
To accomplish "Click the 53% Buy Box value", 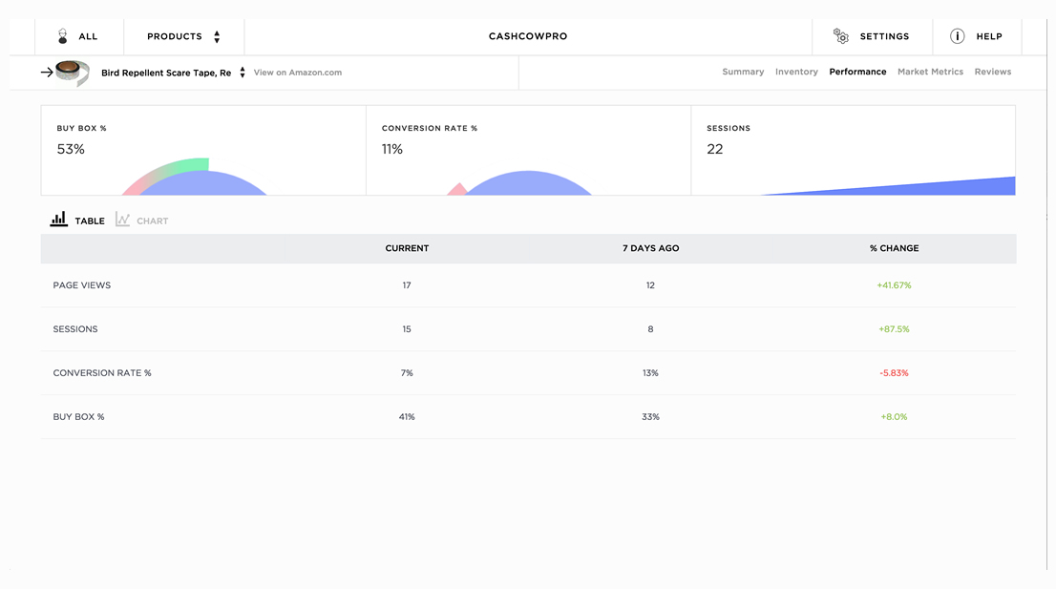I will (x=71, y=150).
